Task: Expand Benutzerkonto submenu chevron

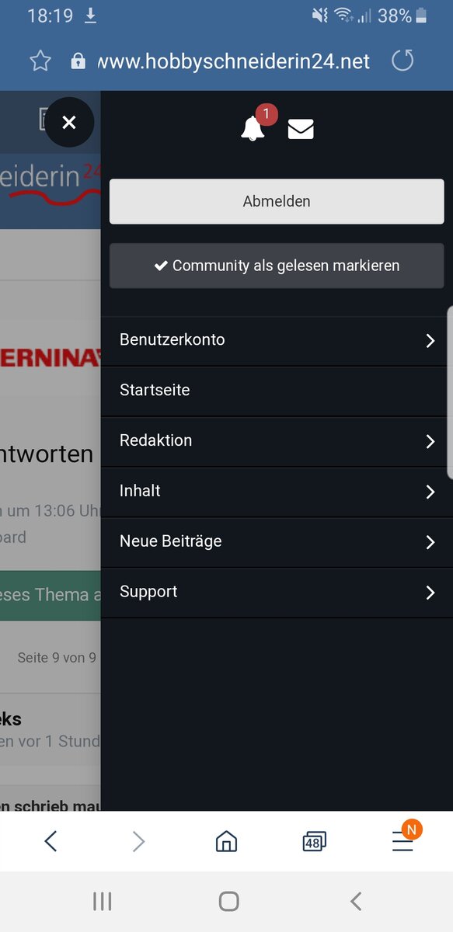Action: coord(430,340)
